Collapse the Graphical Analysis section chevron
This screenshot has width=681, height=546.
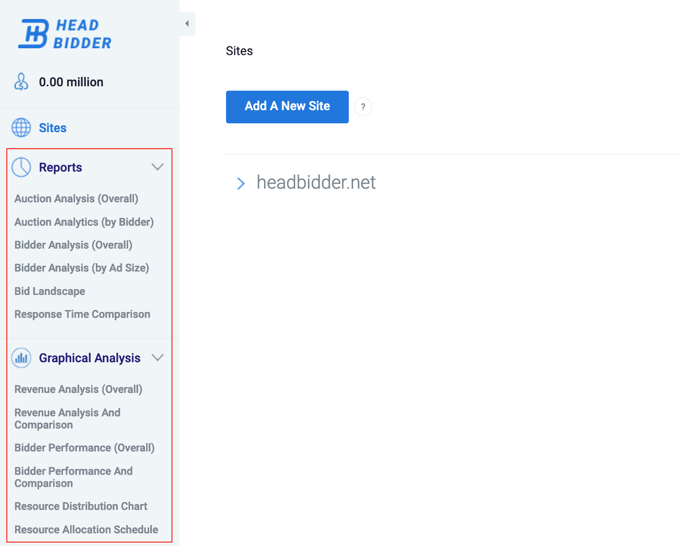coord(157,358)
